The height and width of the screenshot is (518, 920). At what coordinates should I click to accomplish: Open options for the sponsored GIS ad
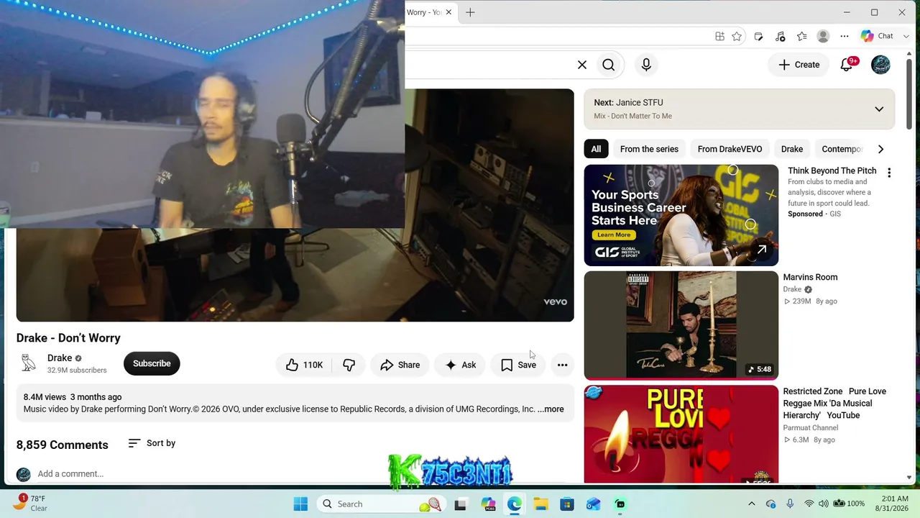(889, 173)
